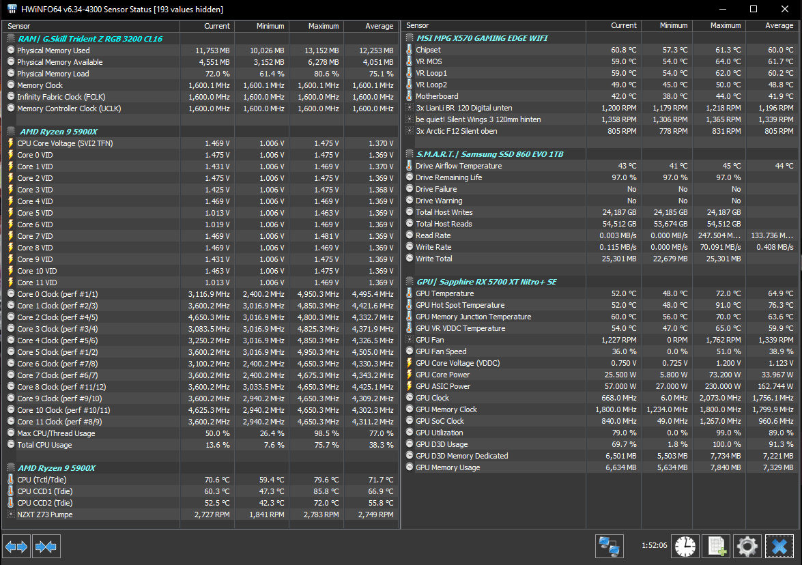This screenshot has width=802, height=565.
Task: Click the shrink layout inward-arrows button
Action: click(46, 547)
